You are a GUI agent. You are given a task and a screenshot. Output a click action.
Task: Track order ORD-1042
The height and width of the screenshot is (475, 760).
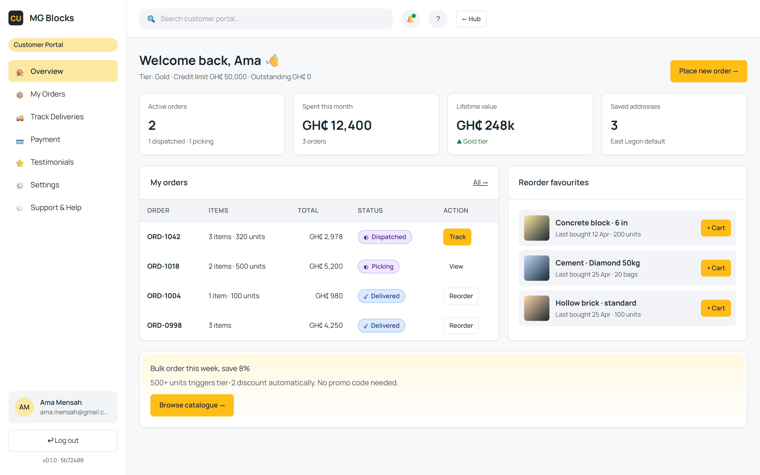tap(457, 237)
